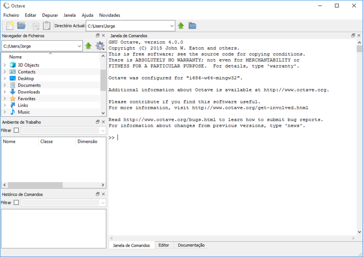
Task: Click command window scrollbar up arrow
Action: 359,43
